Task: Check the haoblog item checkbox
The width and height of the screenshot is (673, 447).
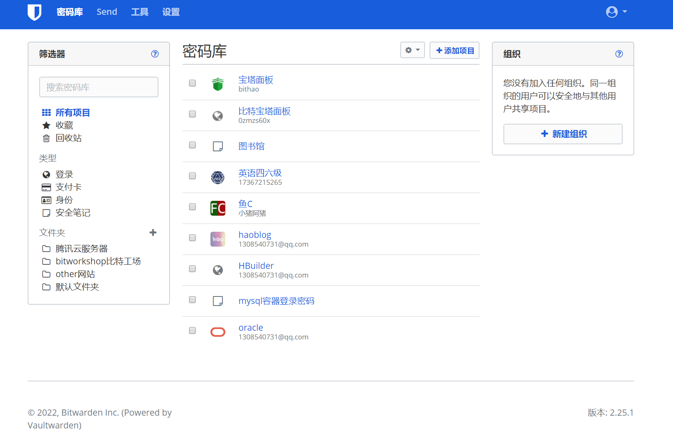Action: pyautogui.click(x=192, y=238)
